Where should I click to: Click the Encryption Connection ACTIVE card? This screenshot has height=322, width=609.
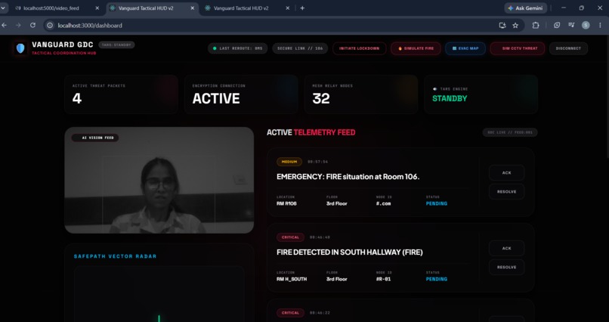[x=241, y=94]
